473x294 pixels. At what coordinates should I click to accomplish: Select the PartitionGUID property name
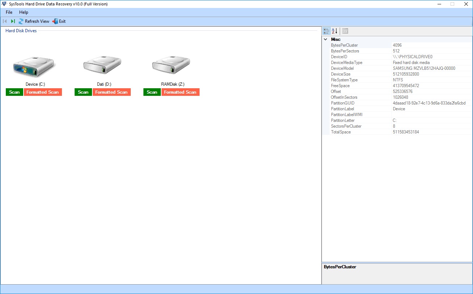[343, 103]
